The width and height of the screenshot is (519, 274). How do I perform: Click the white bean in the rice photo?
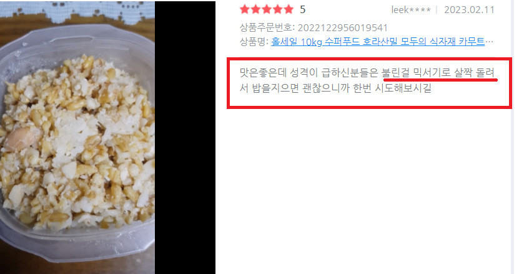[21, 139]
